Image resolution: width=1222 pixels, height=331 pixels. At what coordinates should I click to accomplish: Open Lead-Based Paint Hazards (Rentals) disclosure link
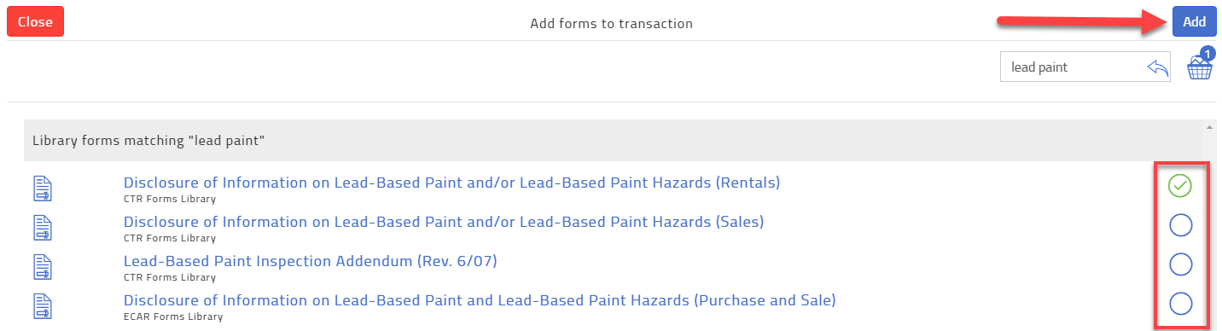451,183
